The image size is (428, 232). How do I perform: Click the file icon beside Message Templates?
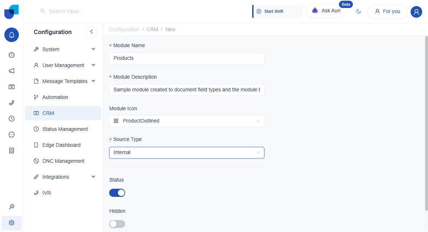pos(36,81)
